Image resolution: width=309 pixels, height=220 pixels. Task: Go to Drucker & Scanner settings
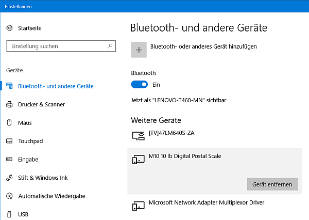(x=41, y=104)
